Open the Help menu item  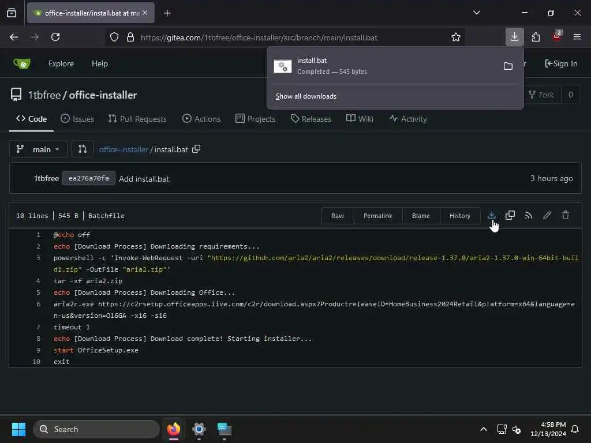pyautogui.click(x=99, y=63)
